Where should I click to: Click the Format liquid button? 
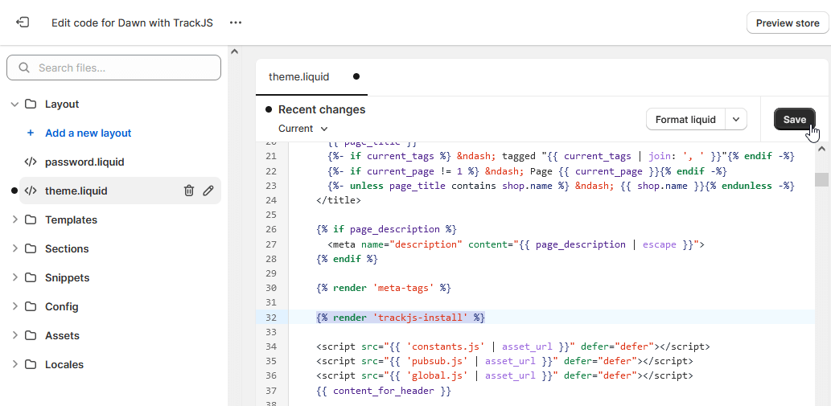[685, 120]
